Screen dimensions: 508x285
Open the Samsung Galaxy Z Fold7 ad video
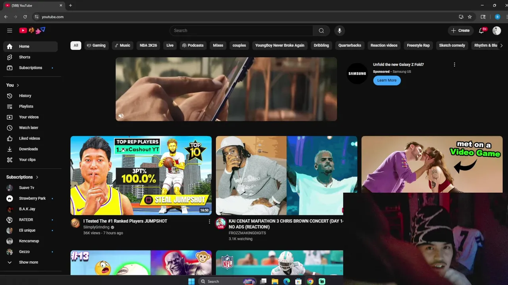(226, 89)
